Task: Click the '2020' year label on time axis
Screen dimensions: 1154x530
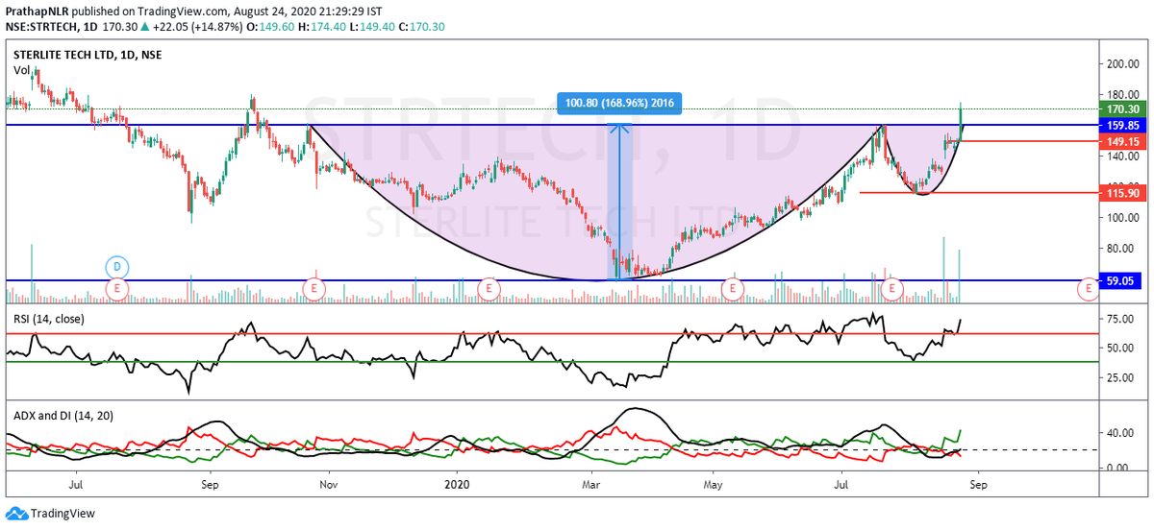Action: [x=455, y=486]
